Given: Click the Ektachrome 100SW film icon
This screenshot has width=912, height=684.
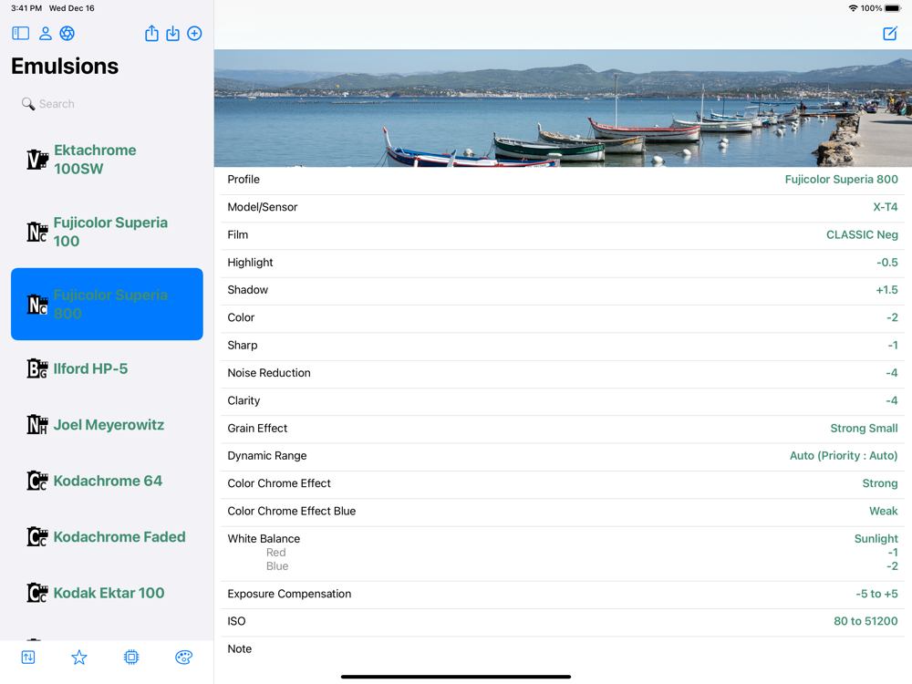Looking at the screenshot, I should (37, 159).
